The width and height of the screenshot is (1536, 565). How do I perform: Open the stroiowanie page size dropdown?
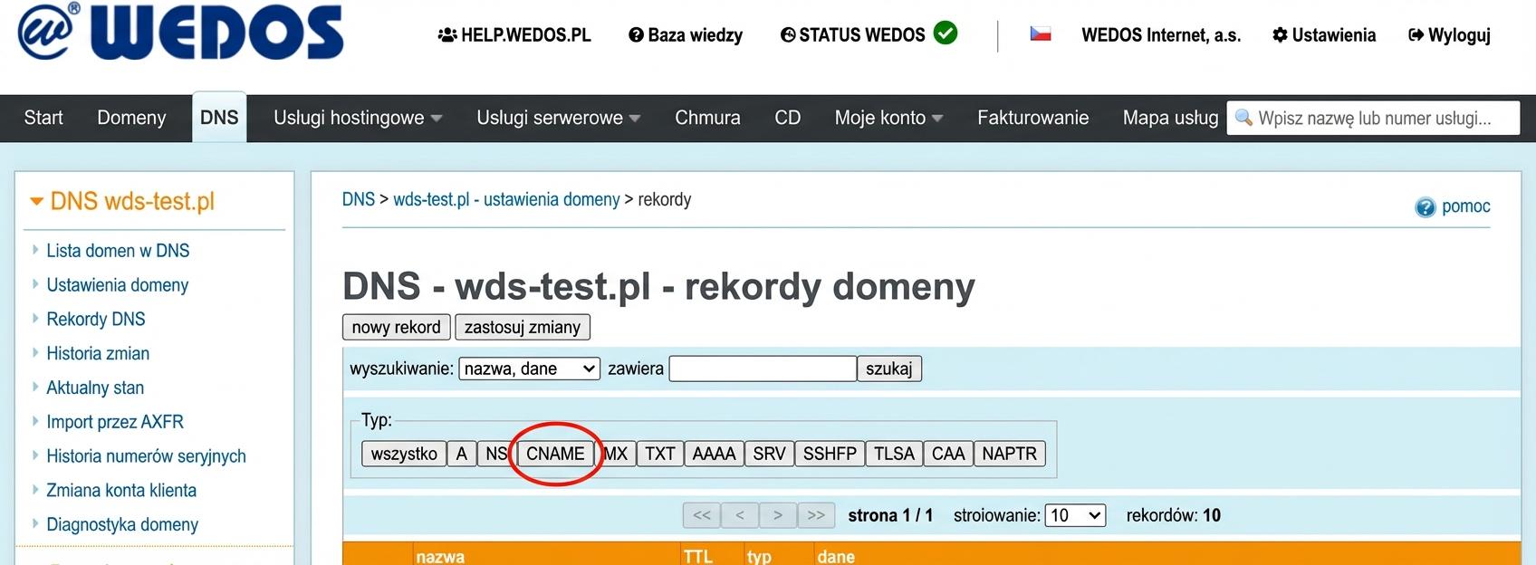[x=1075, y=515]
